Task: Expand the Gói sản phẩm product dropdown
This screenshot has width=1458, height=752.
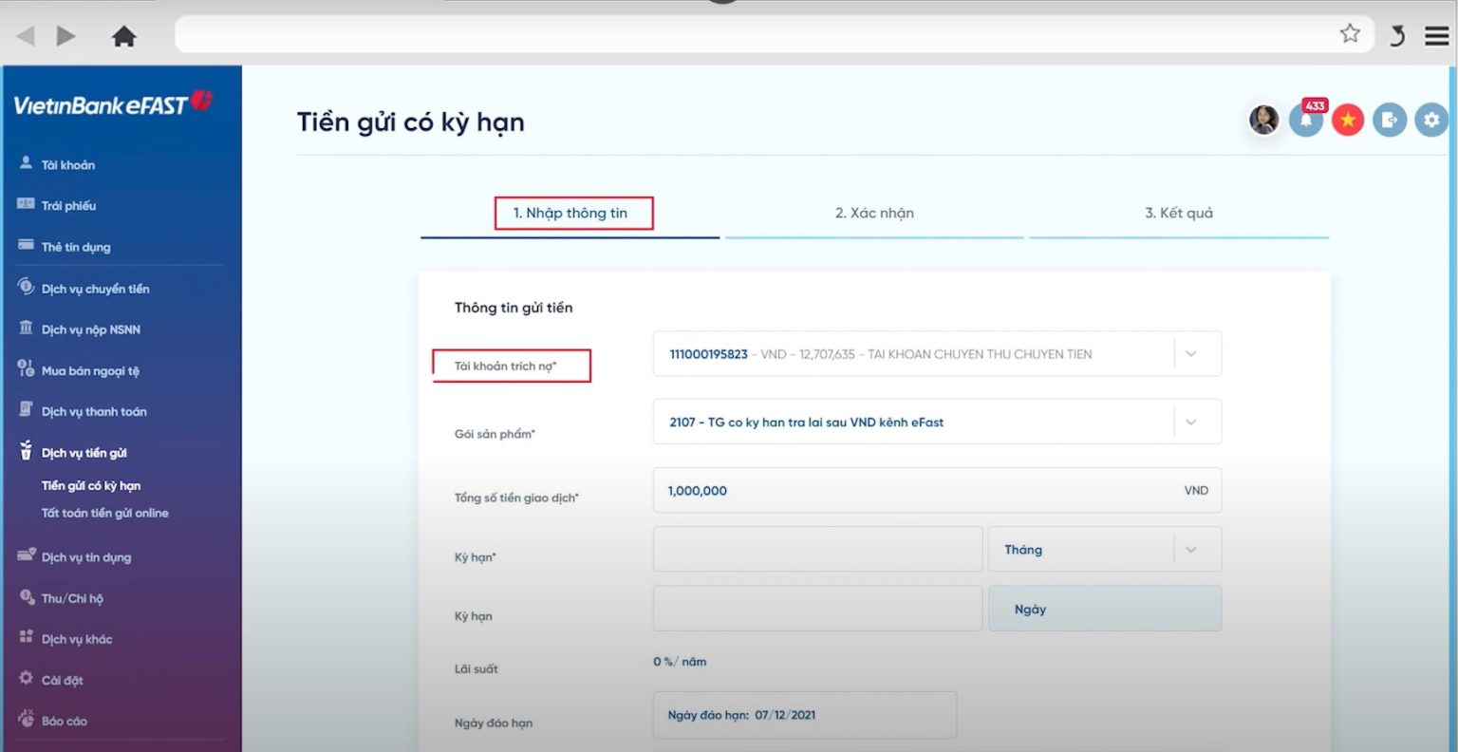Action: 1191,422
